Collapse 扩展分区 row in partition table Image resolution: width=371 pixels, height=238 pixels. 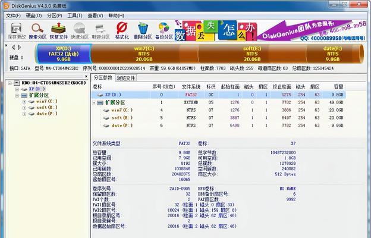(x=94, y=103)
